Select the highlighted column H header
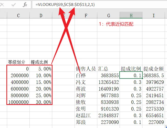Image resolution: width=167 pixels, height=128 pixels. coord(131,16)
